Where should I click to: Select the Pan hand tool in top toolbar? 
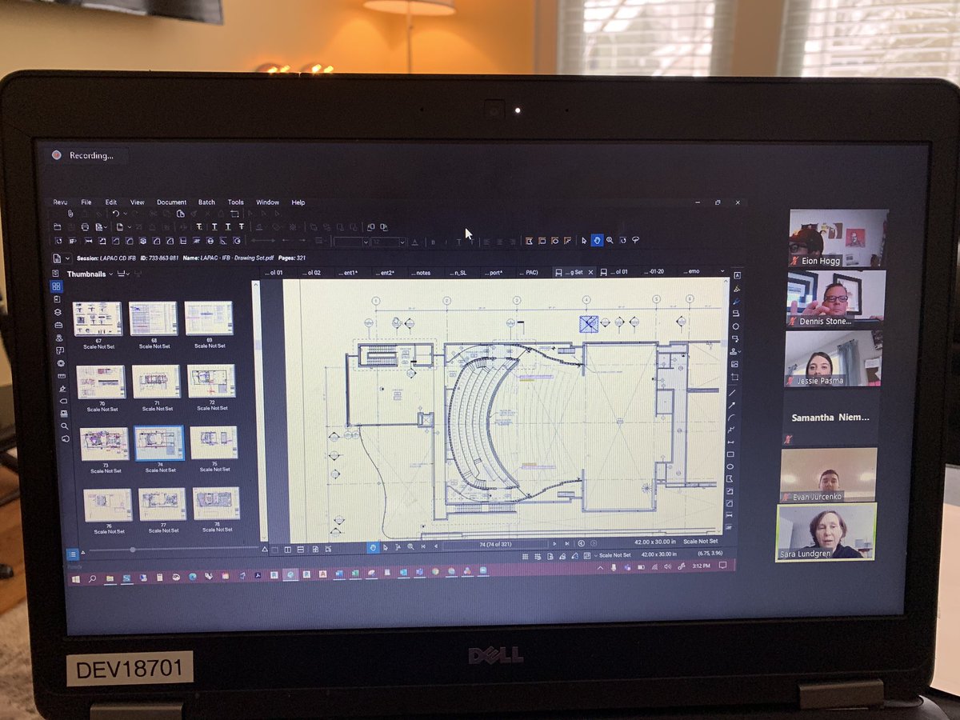597,240
